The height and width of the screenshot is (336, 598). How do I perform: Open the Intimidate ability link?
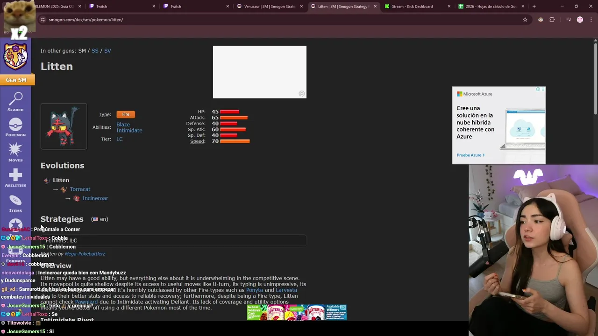coord(129,130)
